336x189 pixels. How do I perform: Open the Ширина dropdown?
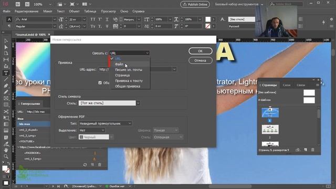[165, 130]
